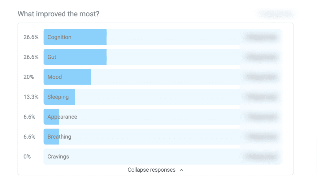This screenshot has width=317, height=180.
Task: Click the blurred button beside the question title
Action: coord(276,14)
